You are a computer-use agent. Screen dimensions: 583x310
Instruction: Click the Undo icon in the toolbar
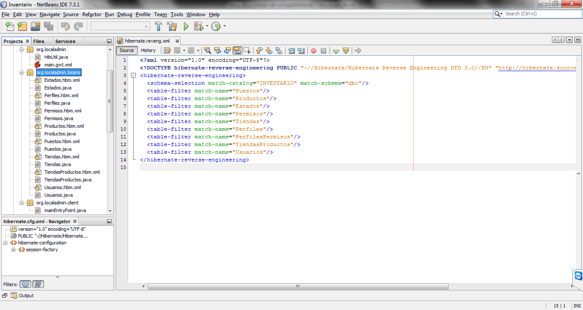pos(65,26)
